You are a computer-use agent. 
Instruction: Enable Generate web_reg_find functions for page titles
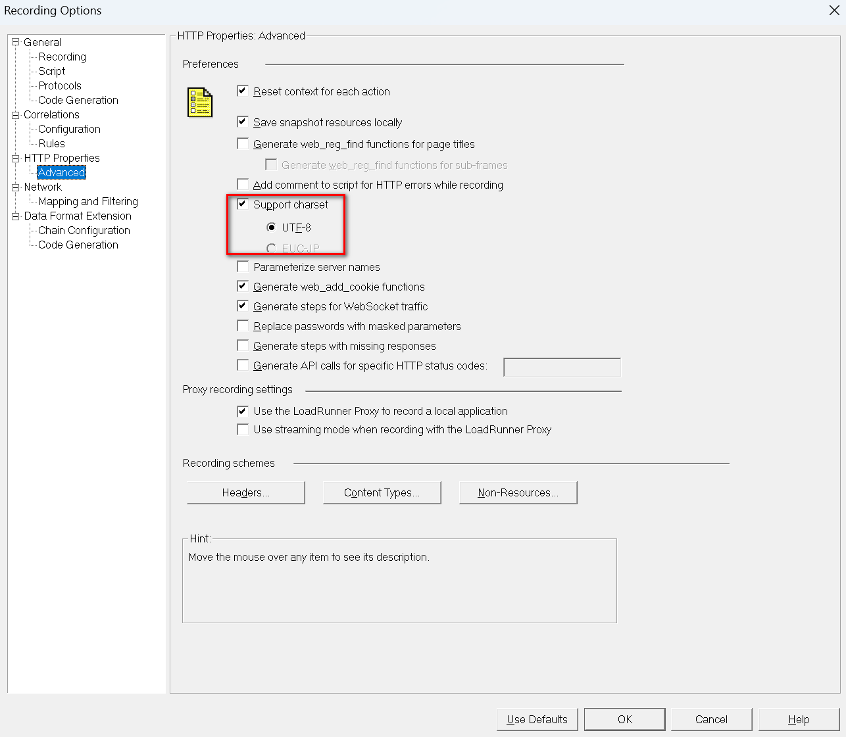243,143
